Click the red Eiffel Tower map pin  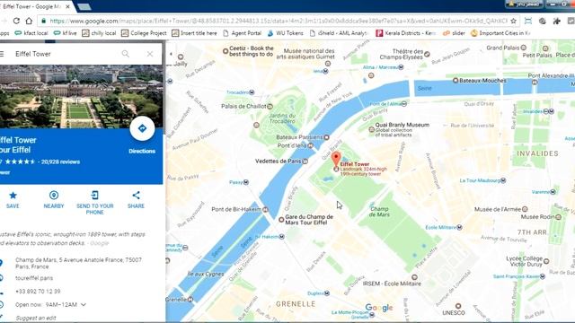335,160
